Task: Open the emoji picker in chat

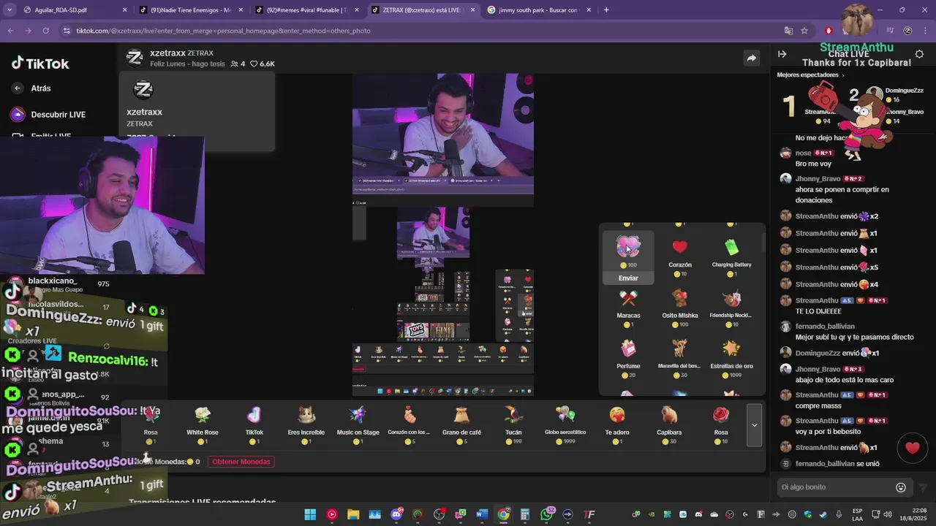Action: coord(901,487)
